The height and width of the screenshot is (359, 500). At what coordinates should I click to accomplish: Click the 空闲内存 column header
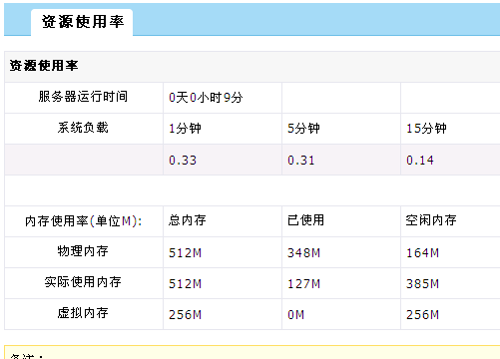[x=431, y=220]
